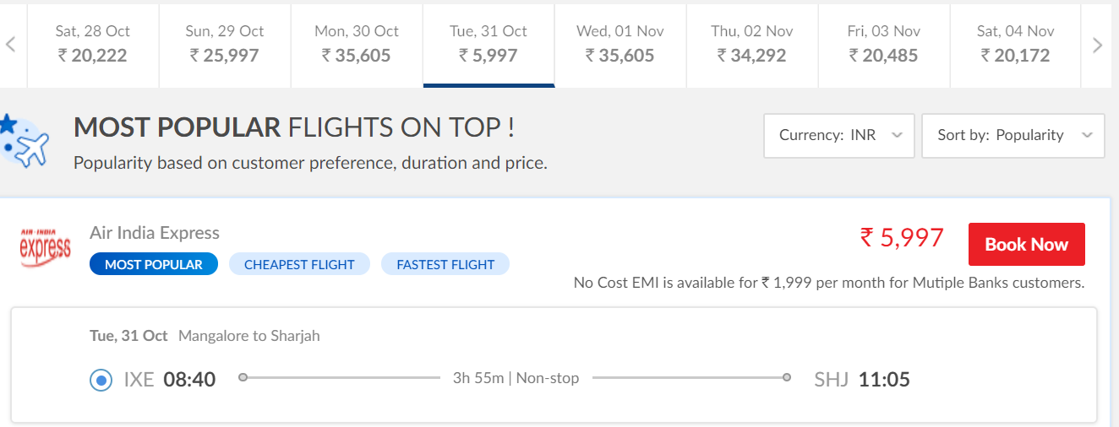The height and width of the screenshot is (427, 1119).
Task: Click the airplane popularity star icon
Action: (x=25, y=143)
